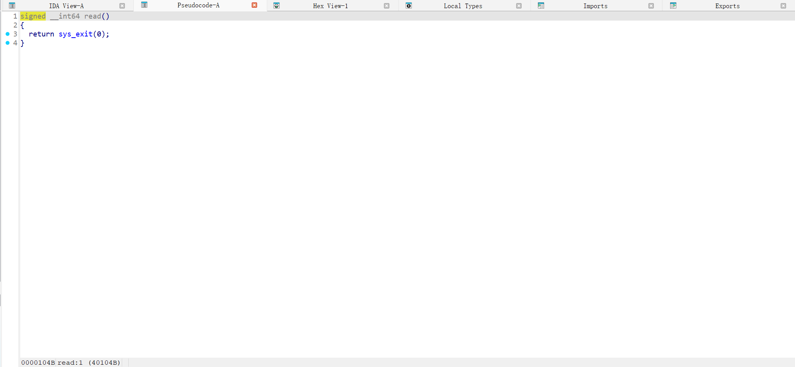
Task: Select the Pseudocode-A tab
Action: click(198, 5)
